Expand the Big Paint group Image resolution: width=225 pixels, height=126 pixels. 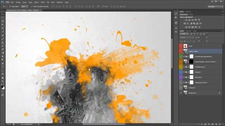click(x=184, y=77)
